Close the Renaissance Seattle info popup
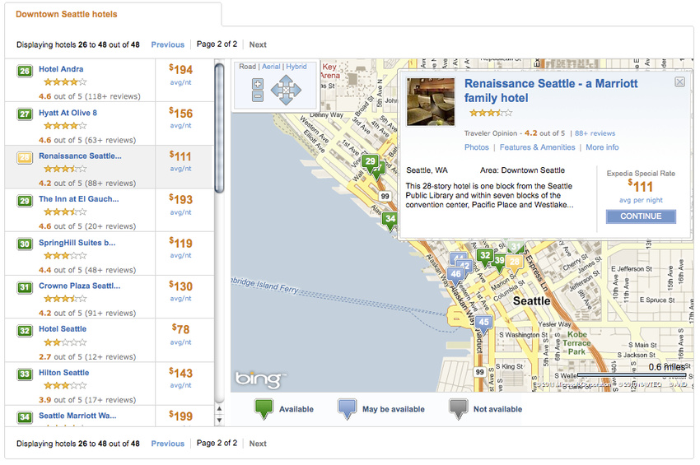This screenshot has height=465, width=700. [x=679, y=81]
